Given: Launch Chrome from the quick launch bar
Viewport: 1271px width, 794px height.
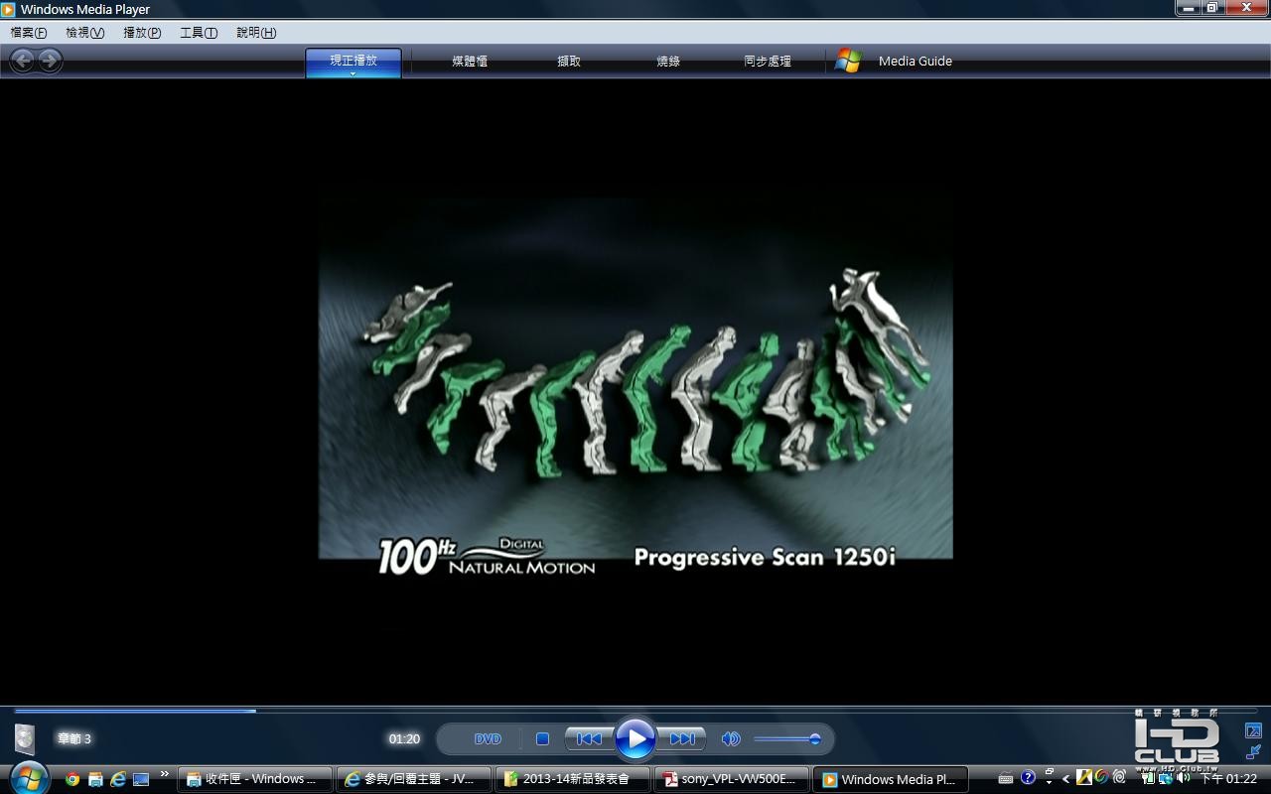Looking at the screenshot, I should [72, 779].
